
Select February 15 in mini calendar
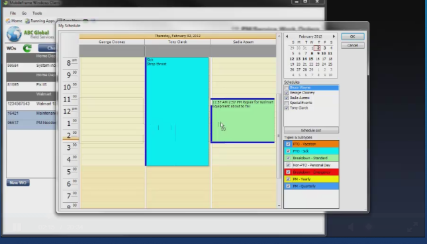(x=311, y=59)
